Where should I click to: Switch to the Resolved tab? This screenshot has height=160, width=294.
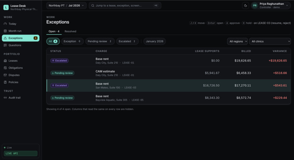point(70,31)
